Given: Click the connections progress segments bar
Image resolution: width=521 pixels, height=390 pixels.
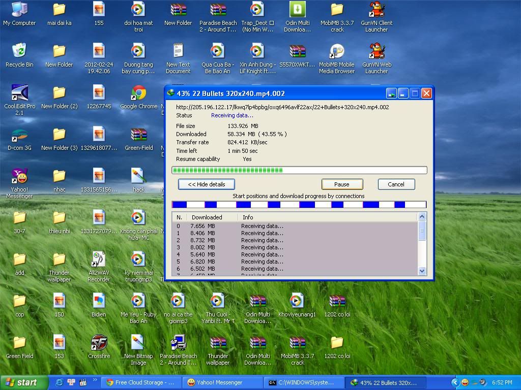Looking at the screenshot, I should [x=299, y=204].
